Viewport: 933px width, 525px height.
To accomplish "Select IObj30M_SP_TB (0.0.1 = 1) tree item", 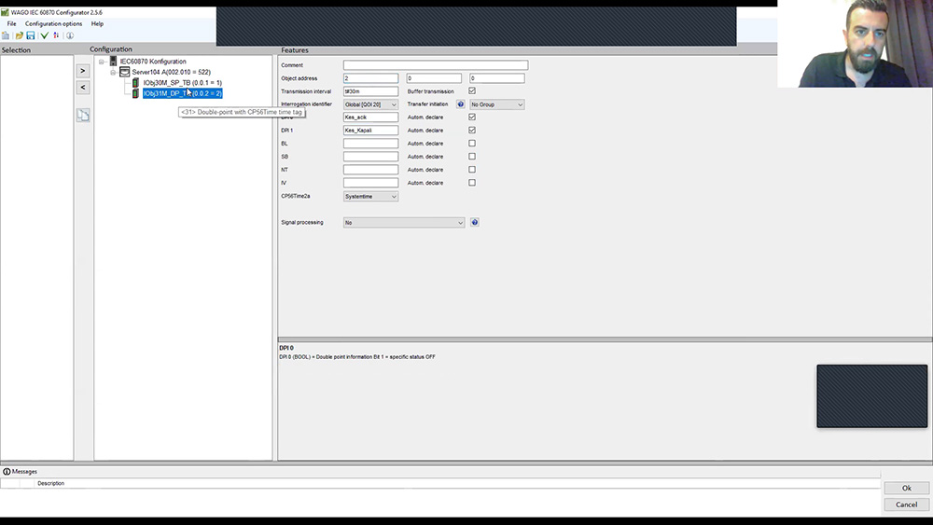I will click(183, 83).
